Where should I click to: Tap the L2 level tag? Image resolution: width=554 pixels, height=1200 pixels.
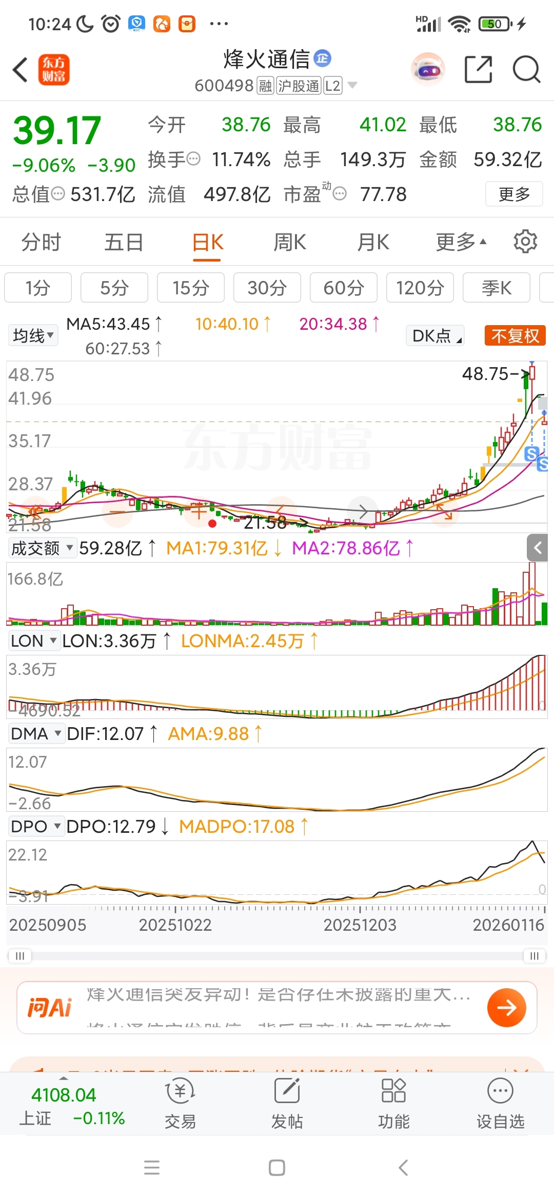point(332,86)
